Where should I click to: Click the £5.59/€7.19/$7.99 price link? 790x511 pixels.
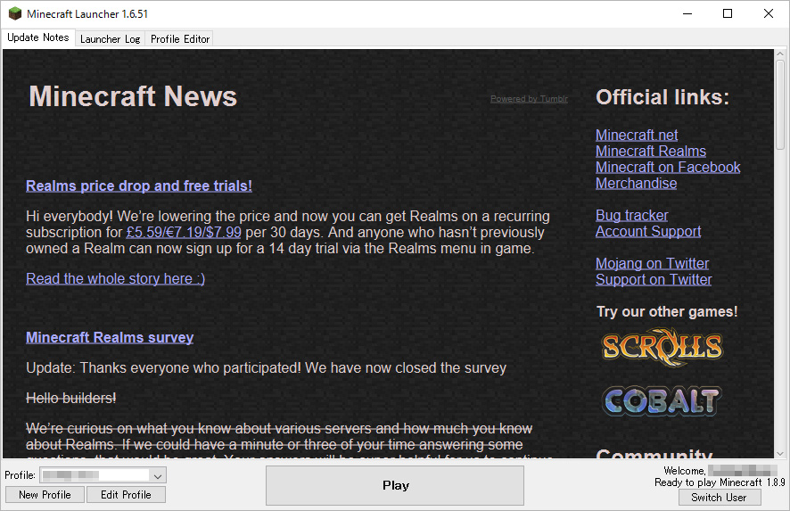click(184, 233)
